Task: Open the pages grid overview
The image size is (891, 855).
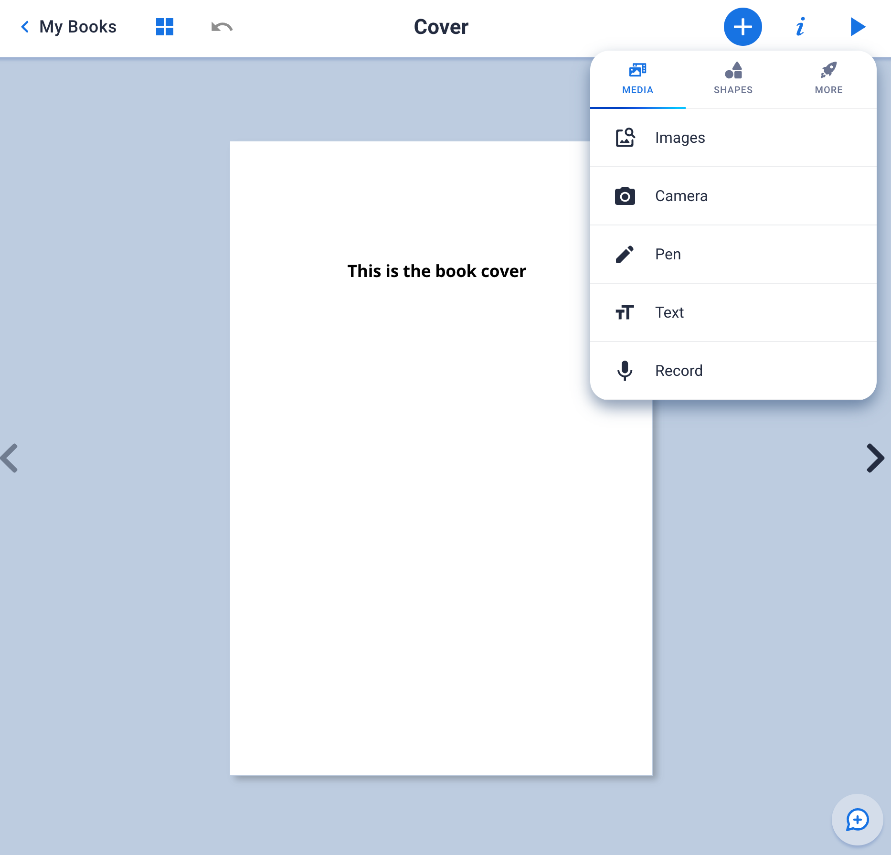Action: pos(164,27)
